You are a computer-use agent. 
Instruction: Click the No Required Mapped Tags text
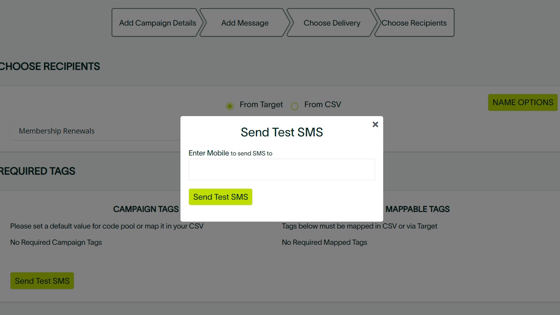[x=324, y=242]
